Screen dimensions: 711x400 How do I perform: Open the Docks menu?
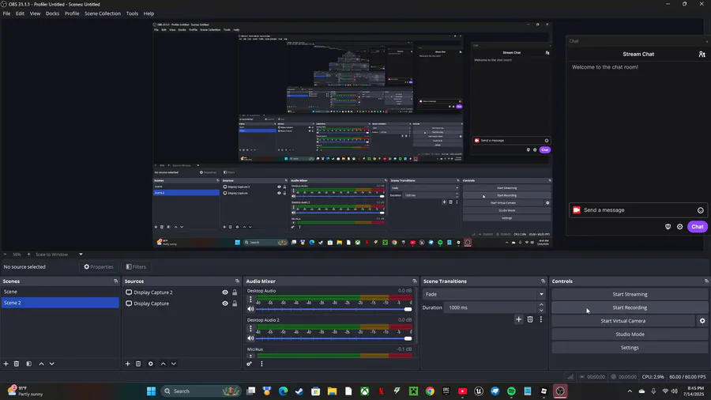tap(52, 13)
